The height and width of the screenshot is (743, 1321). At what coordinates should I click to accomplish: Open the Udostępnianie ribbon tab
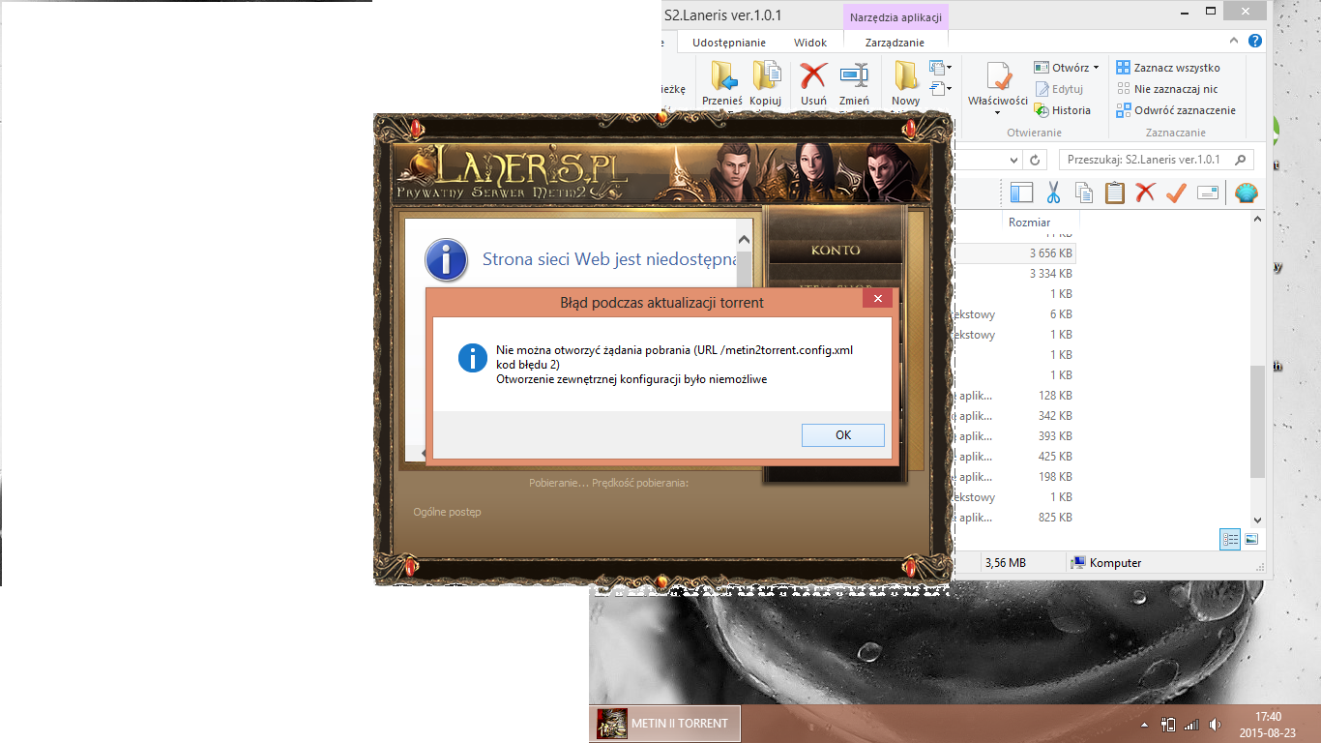pos(728,43)
